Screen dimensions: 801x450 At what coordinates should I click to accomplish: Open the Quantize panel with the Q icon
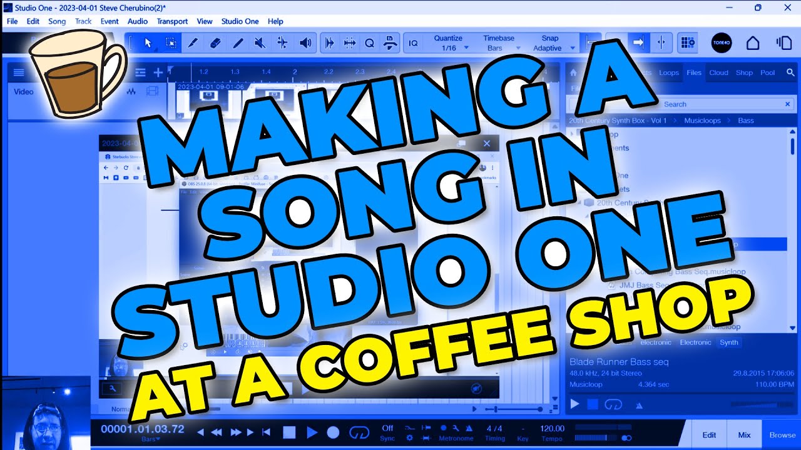pos(369,43)
